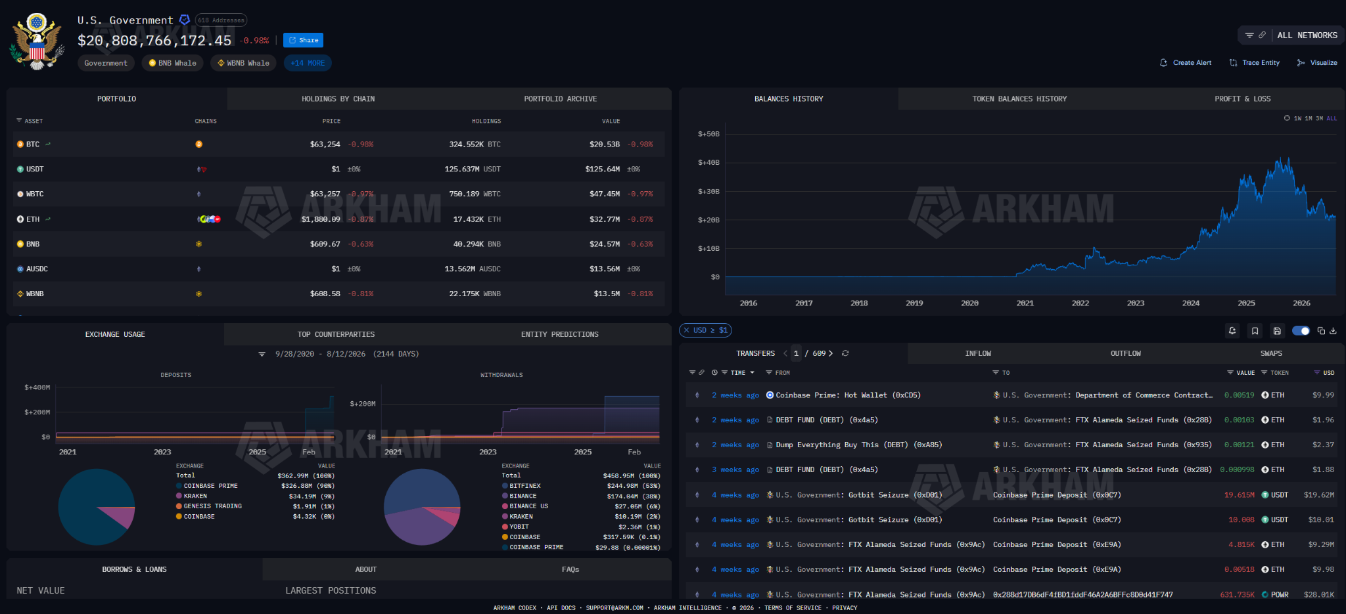Click Trace Entity
The width and height of the screenshot is (1346, 614).
[x=1254, y=63]
